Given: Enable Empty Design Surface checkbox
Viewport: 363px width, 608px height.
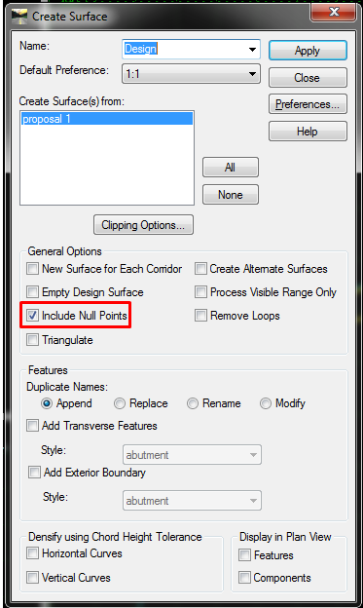Looking at the screenshot, I should pos(32,291).
